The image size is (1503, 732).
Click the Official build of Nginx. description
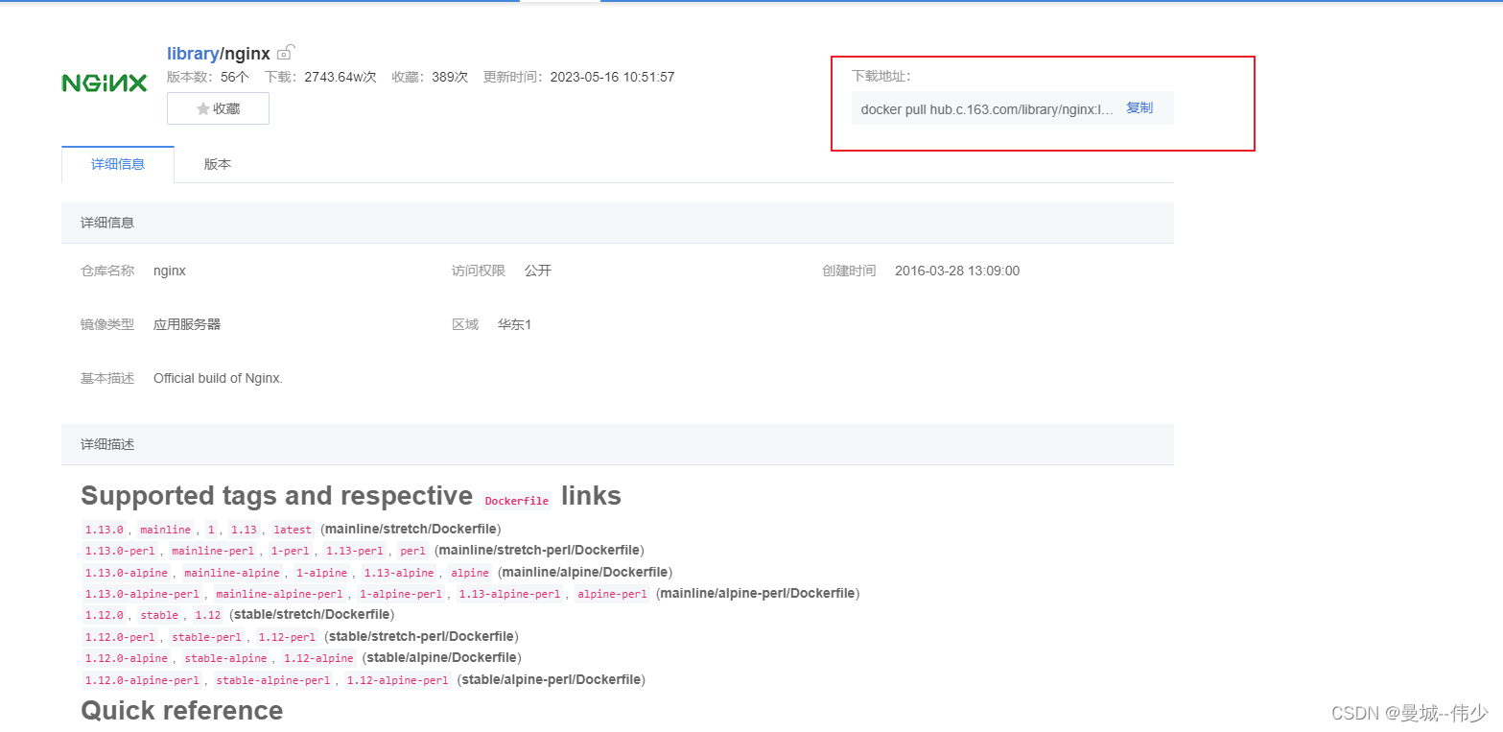tap(218, 378)
